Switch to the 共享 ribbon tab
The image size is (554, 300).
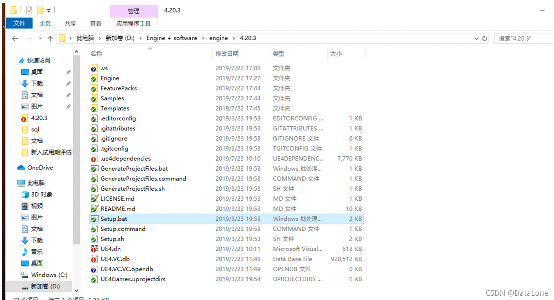(70, 23)
